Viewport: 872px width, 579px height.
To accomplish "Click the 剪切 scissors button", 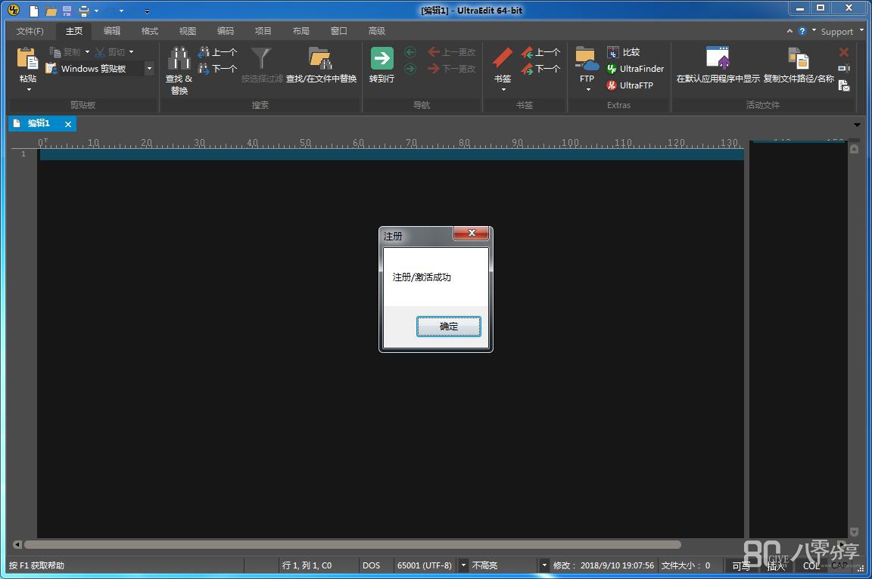I will coord(110,52).
